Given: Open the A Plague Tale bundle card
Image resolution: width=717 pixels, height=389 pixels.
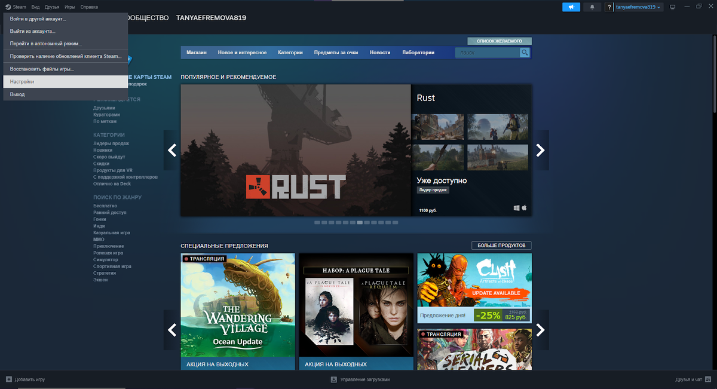Looking at the screenshot, I should 356,312.
